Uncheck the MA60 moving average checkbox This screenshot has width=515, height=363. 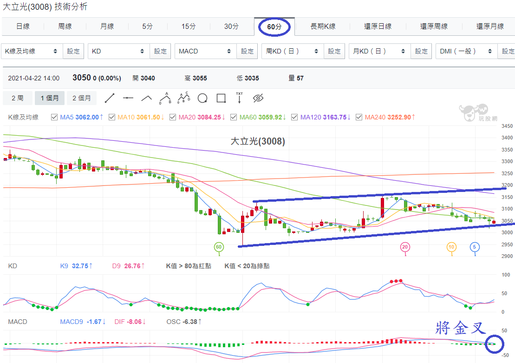click(234, 117)
